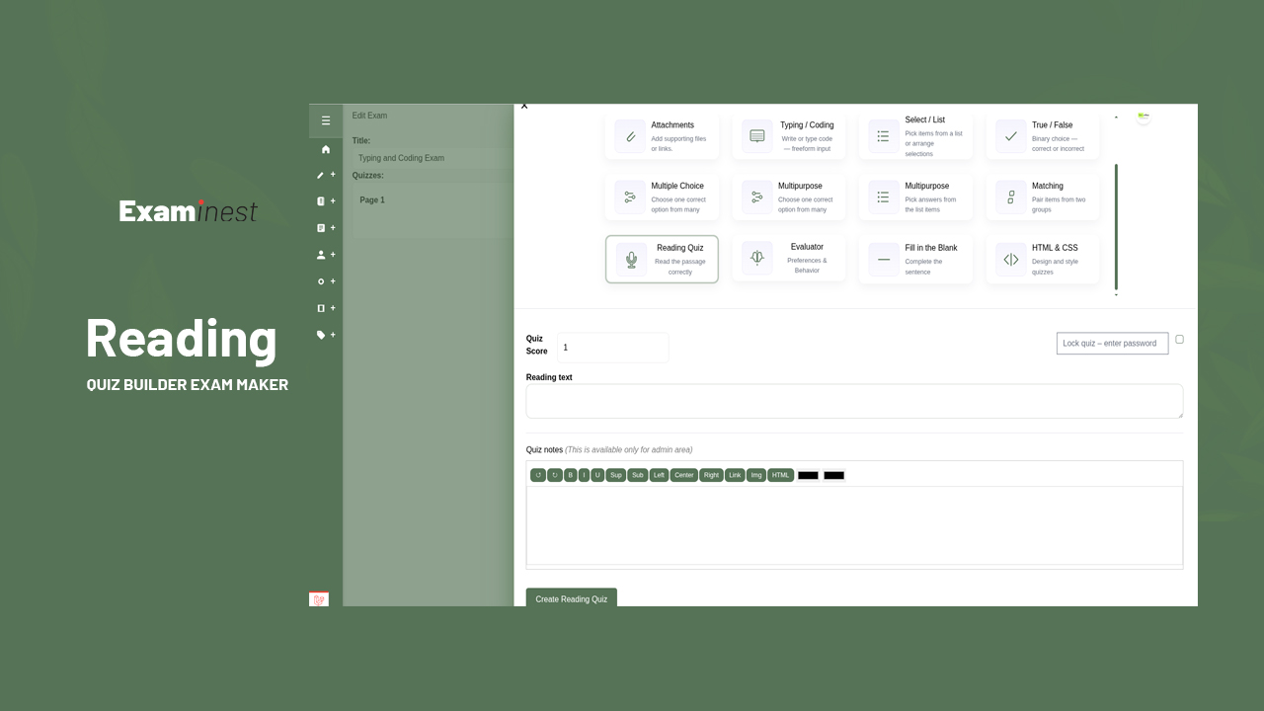This screenshot has width=1264, height=711.
Task: Click the tag icon in the sidebar
Action: (x=320, y=335)
